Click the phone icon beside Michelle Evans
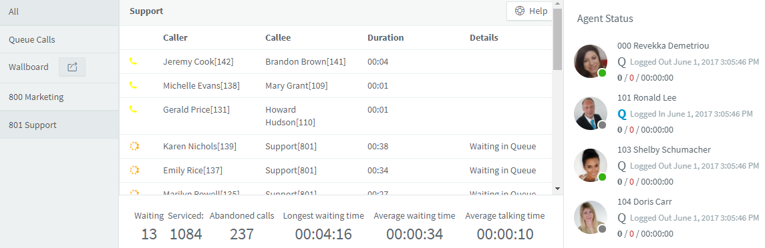The width and height of the screenshot is (765, 248). click(x=133, y=85)
